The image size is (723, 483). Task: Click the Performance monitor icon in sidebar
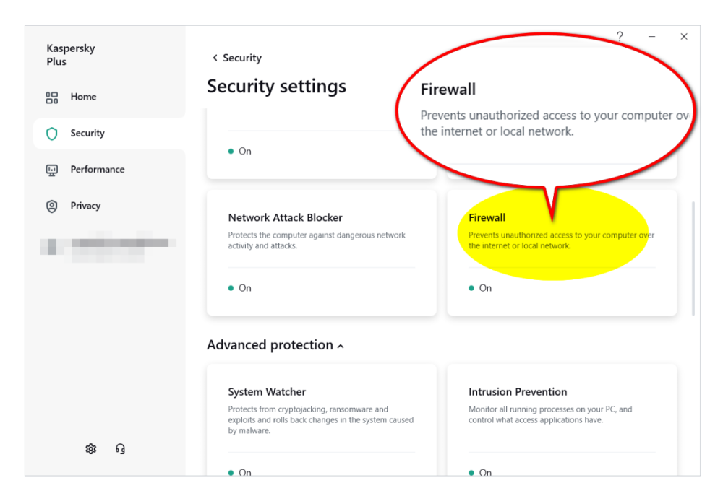(52, 170)
